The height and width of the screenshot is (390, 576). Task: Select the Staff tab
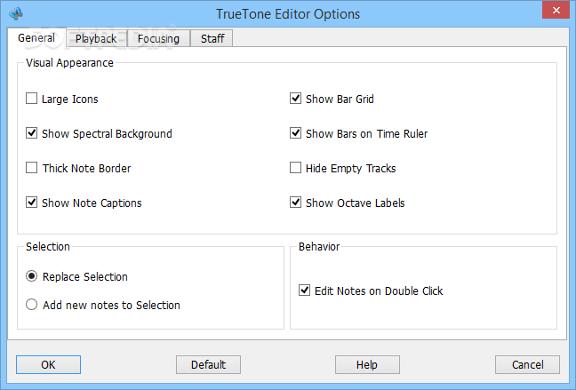tap(212, 38)
